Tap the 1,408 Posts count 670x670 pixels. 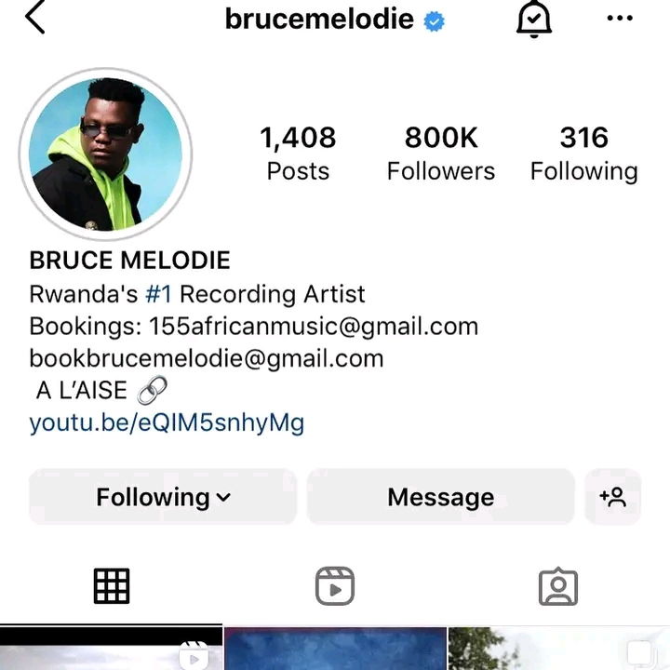click(298, 153)
